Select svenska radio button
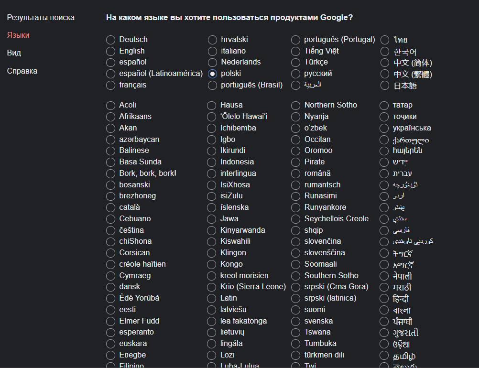Image resolution: width=479 pixels, height=368 pixels. tap(296, 321)
